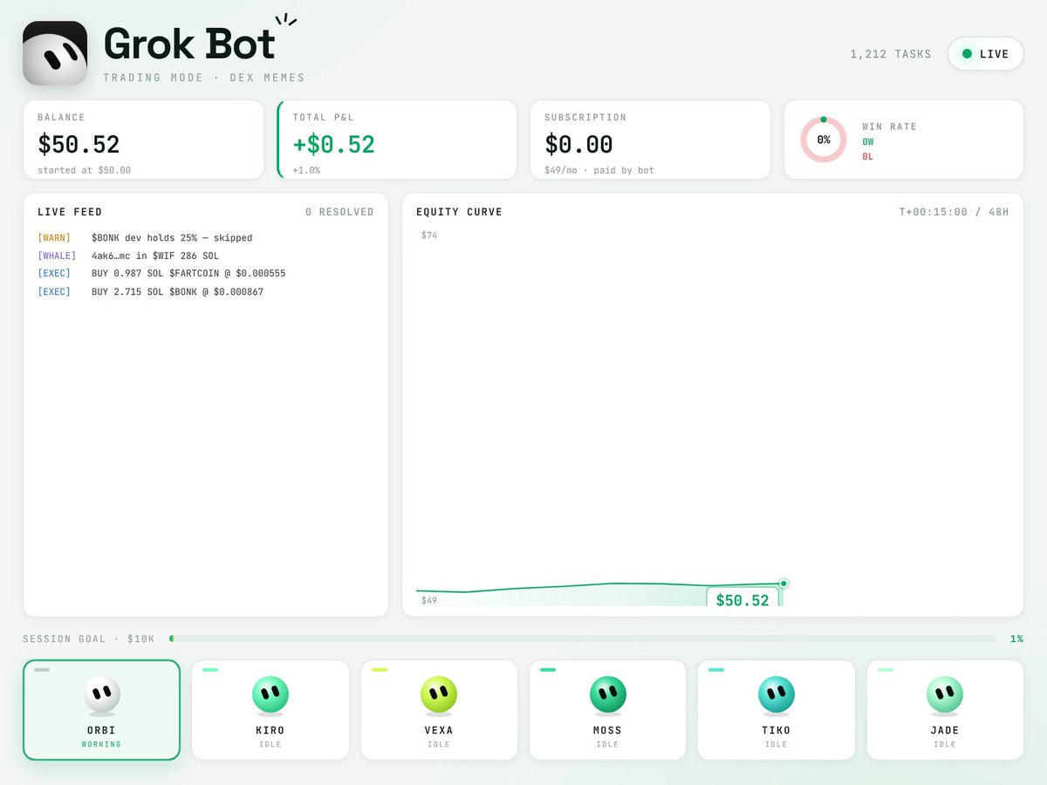
Task: Select the teal Tiko agent avatar
Action: point(776,695)
